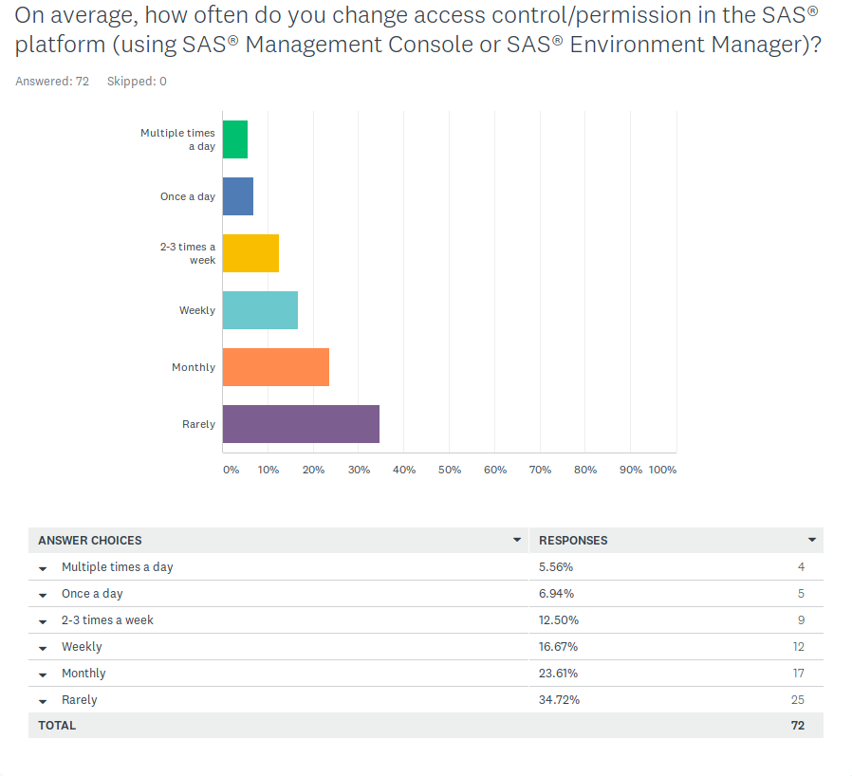Expand the Weekly row arrow
Viewport: 852px width, 776px height.
pos(43,648)
